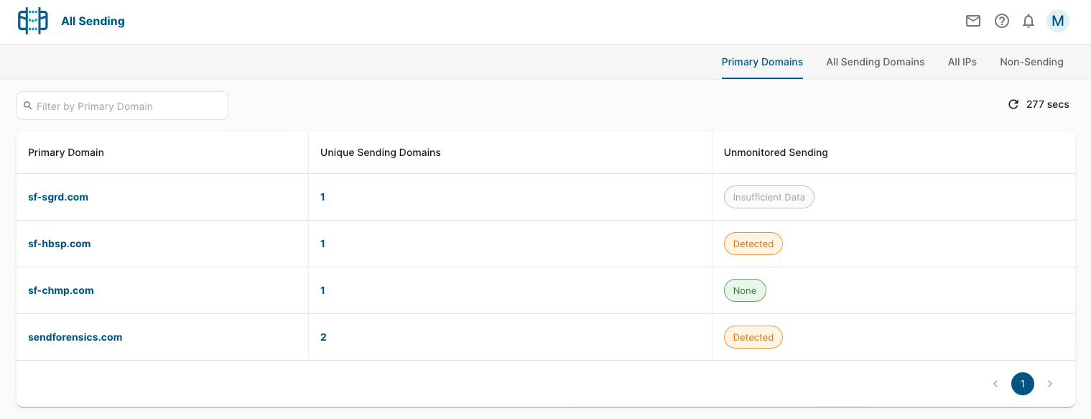The height and width of the screenshot is (419, 1091).
Task: Go to next page arrow
Action: pyautogui.click(x=1050, y=384)
